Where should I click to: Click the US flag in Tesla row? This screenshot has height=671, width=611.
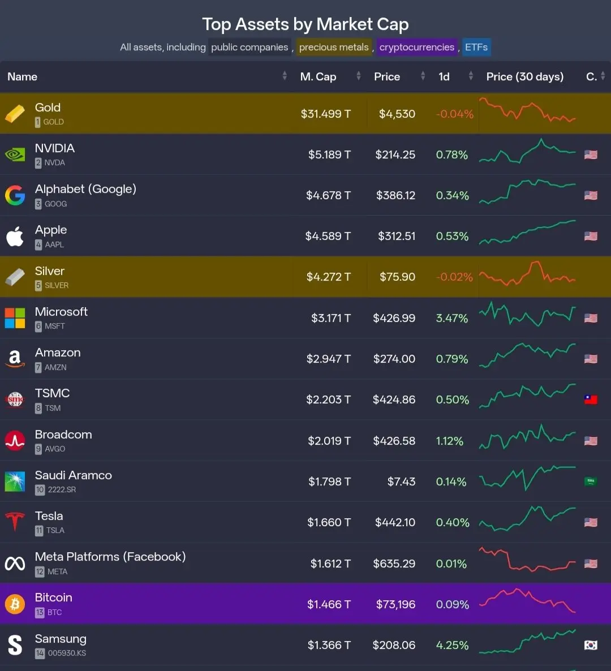(x=591, y=523)
